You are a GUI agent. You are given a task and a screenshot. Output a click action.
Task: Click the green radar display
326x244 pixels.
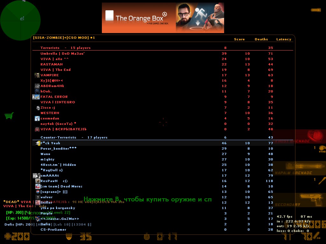(x=20, y=20)
